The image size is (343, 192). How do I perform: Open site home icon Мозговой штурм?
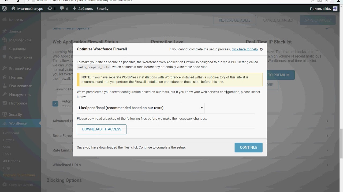[x=13, y=9]
